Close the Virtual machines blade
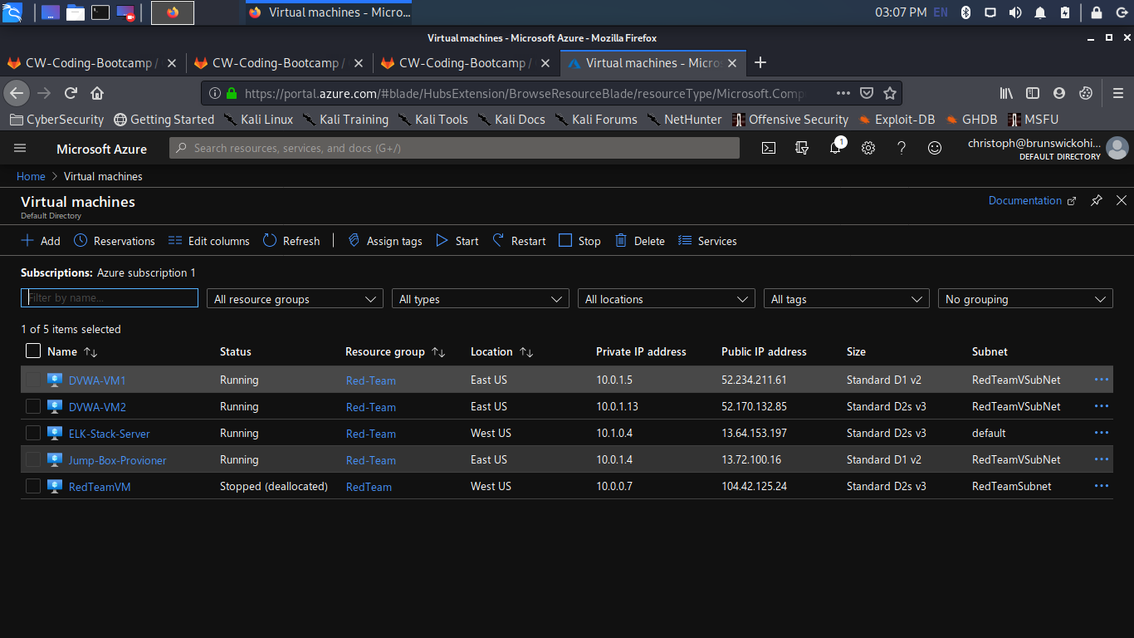The height and width of the screenshot is (638, 1134). pyautogui.click(x=1122, y=200)
